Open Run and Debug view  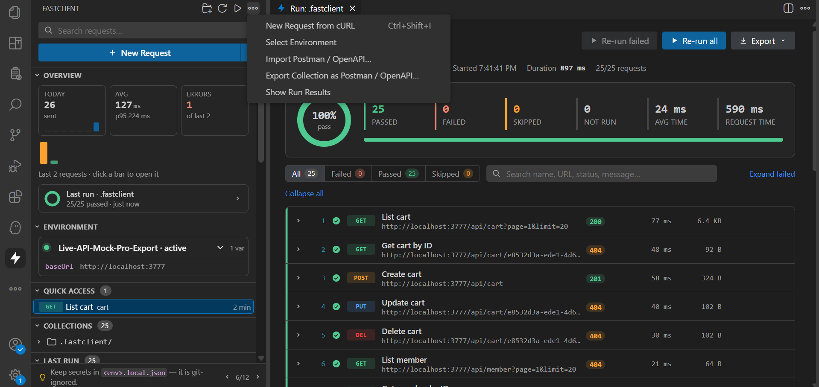[15, 166]
